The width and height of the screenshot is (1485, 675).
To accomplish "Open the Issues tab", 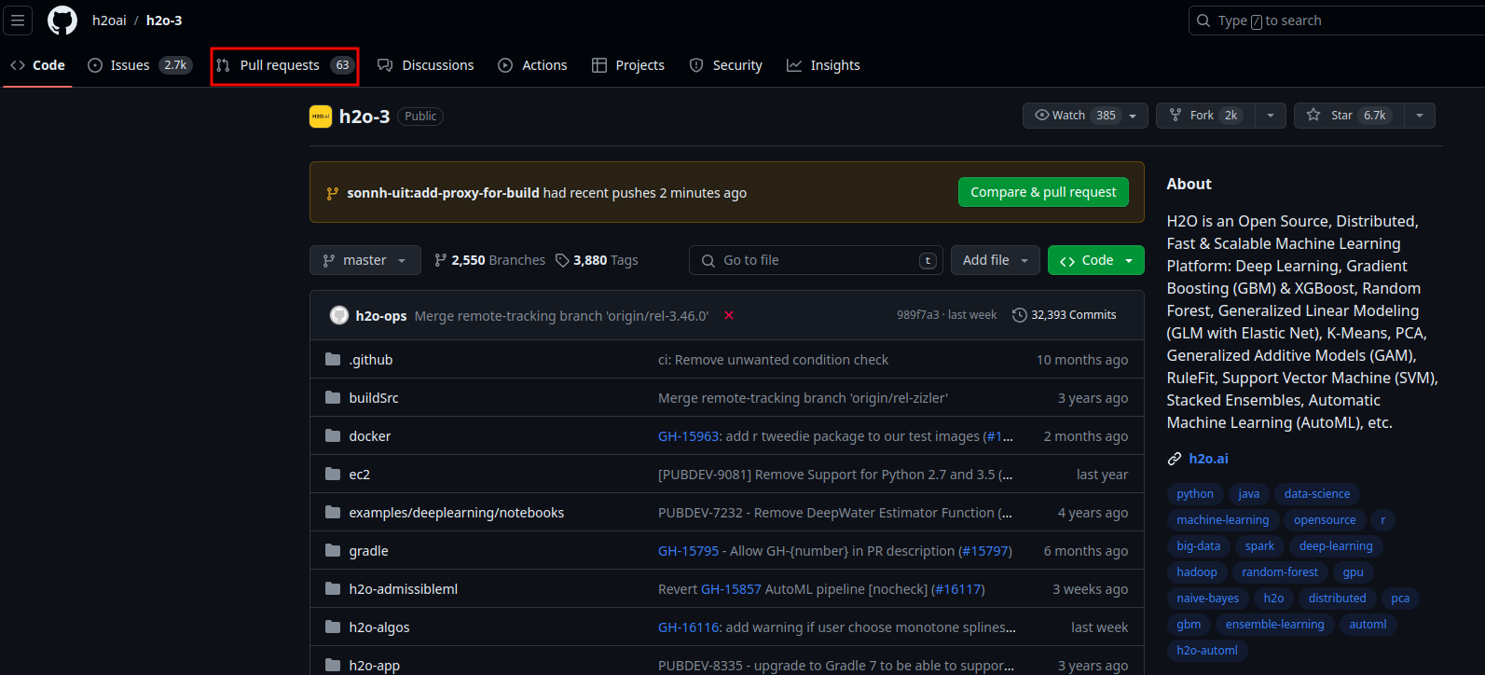I will tap(140, 65).
